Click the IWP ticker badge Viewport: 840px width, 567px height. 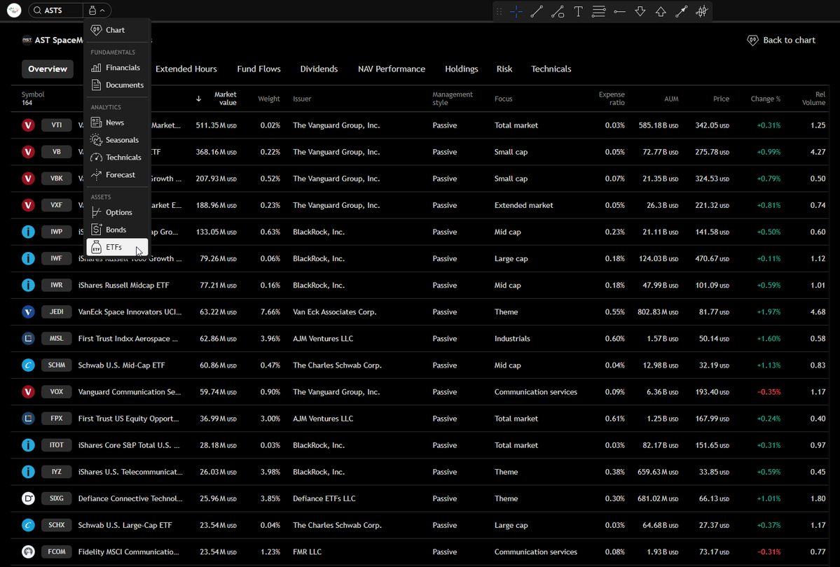coord(56,232)
